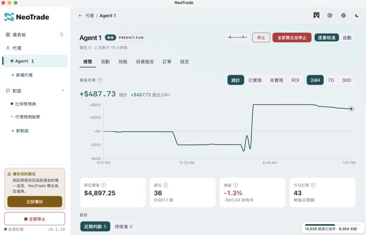
Task: Select the 已實現 chart filter
Action: 255,80
